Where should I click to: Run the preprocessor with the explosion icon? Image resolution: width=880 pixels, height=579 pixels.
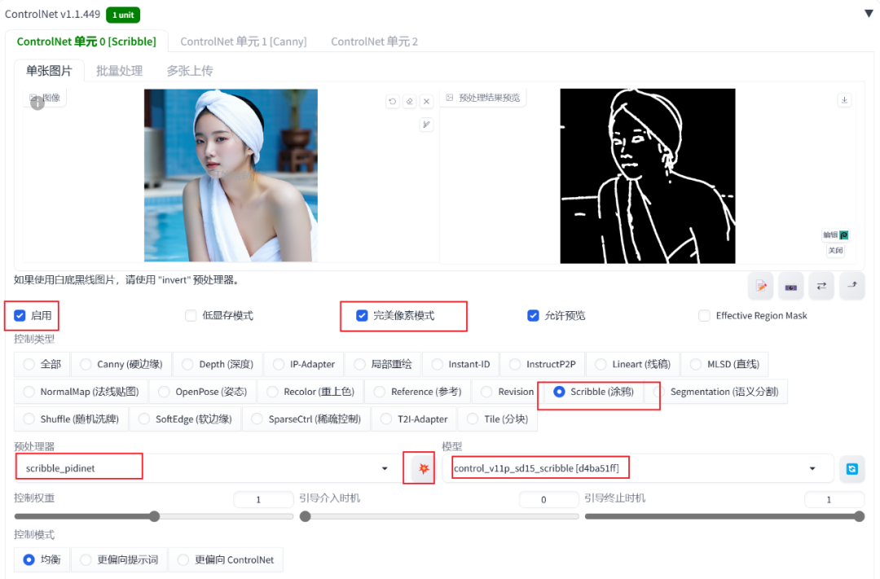click(x=424, y=468)
